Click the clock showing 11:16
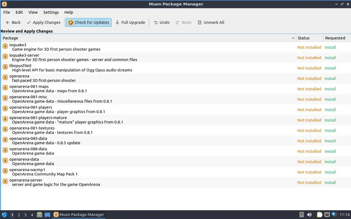This screenshot has height=219, width=351. click(345, 215)
